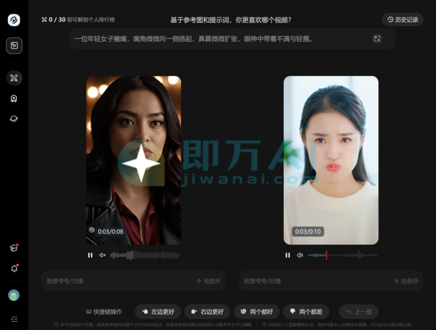436x330 pixels.
Task: Expand the sidebar menu at bottom left
Action: (14, 319)
